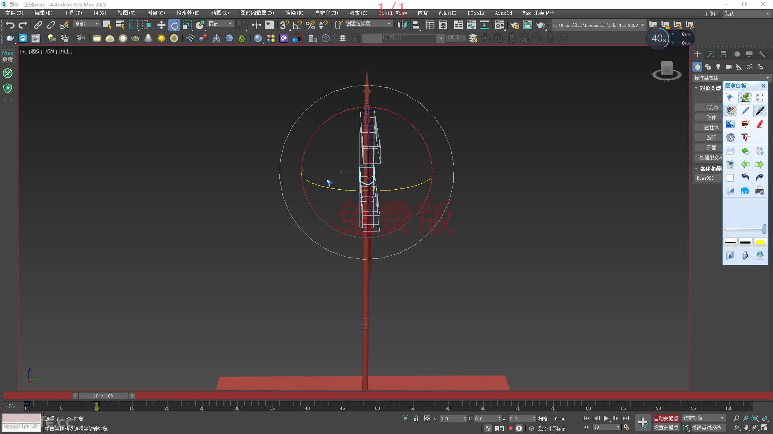Open the 工作区 默认 workspace dropdown
773x434 pixels.
(x=747, y=14)
